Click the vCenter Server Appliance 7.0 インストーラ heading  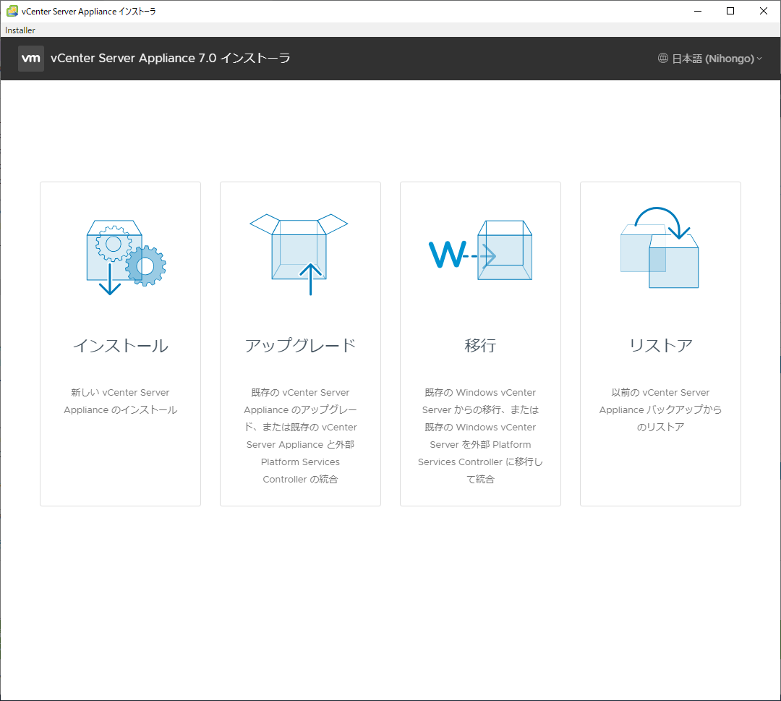coord(171,59)
